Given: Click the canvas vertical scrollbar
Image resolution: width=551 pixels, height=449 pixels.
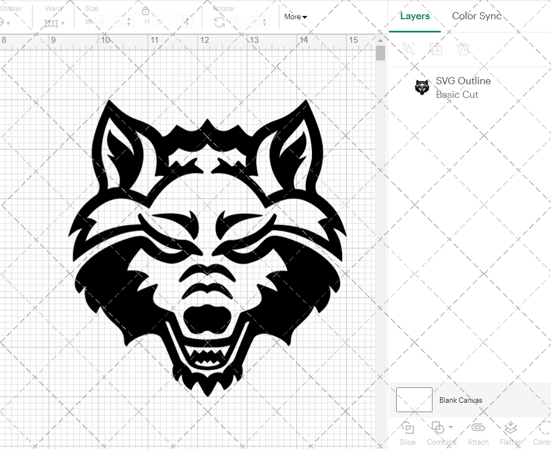Looking at the screenshot, I should (380, 52).
